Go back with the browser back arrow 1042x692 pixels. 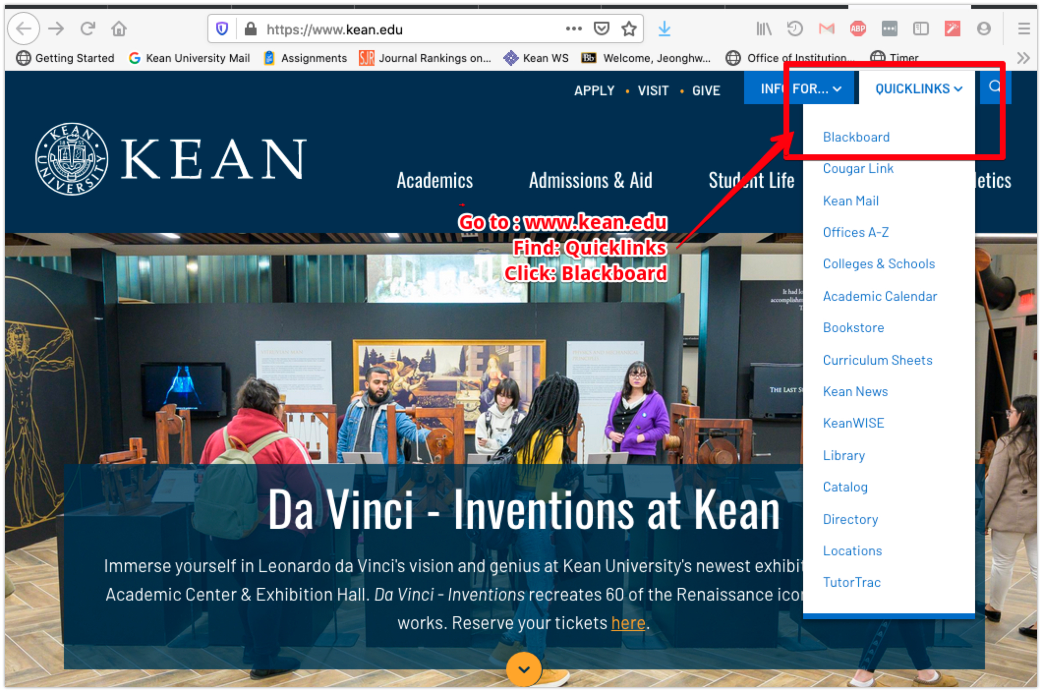pyautogui.click(x=24, y=29)
